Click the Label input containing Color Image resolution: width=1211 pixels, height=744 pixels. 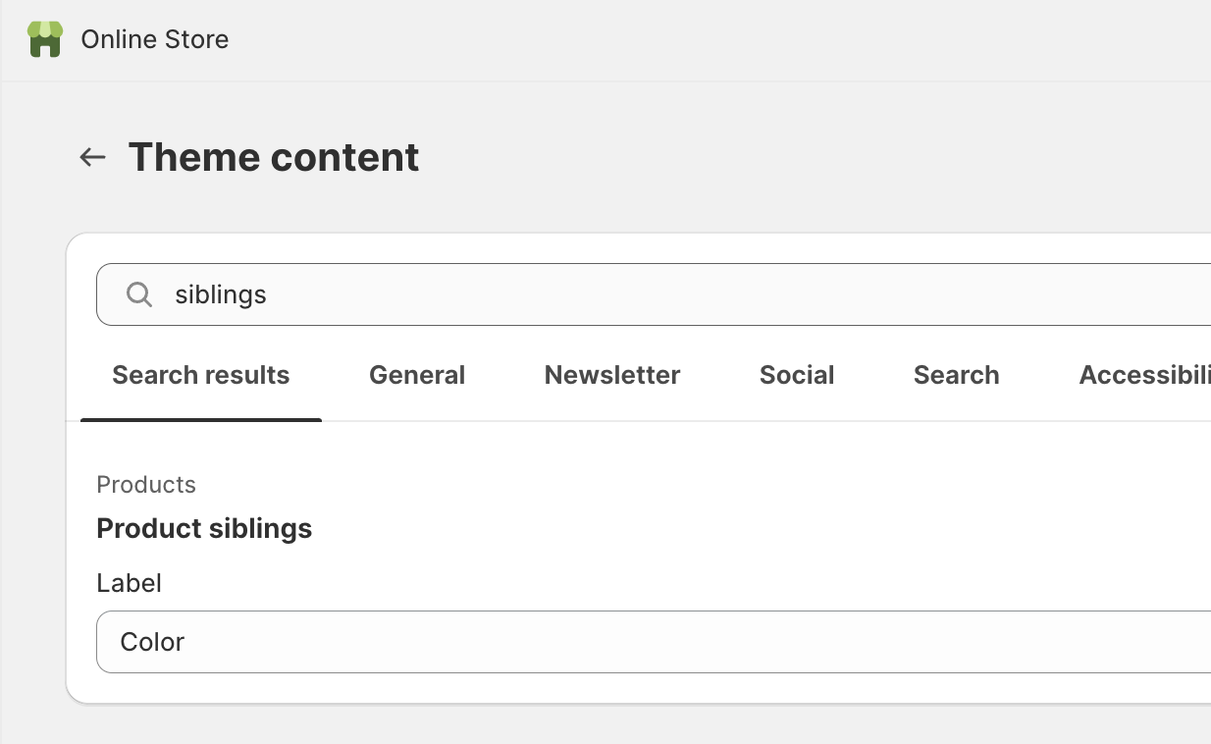tap(491, 642)
